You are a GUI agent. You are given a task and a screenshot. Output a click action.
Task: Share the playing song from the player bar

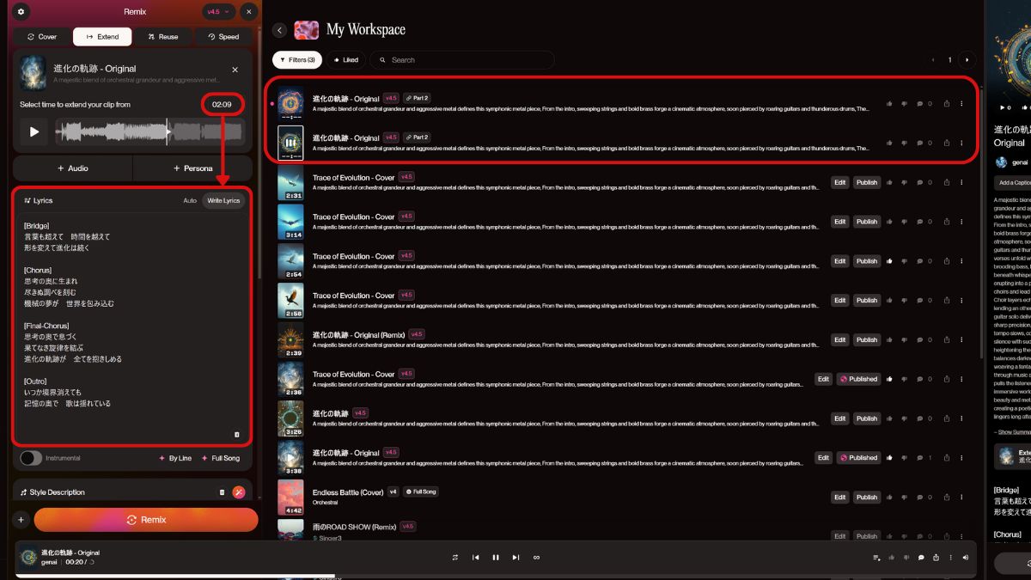coord(936,558)
